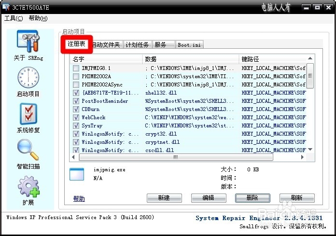Minimize the SREng window
Screen dimensions: 336x236
[306, 8]
